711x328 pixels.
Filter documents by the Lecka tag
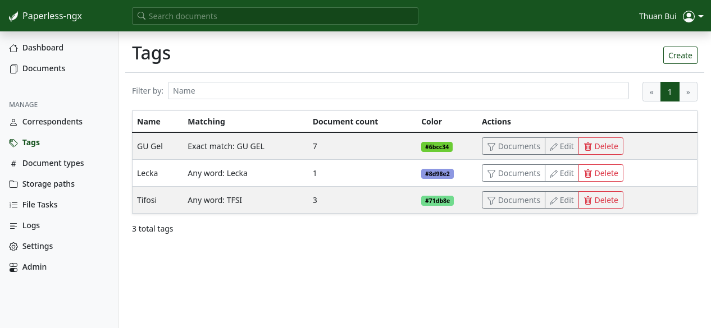513,173
